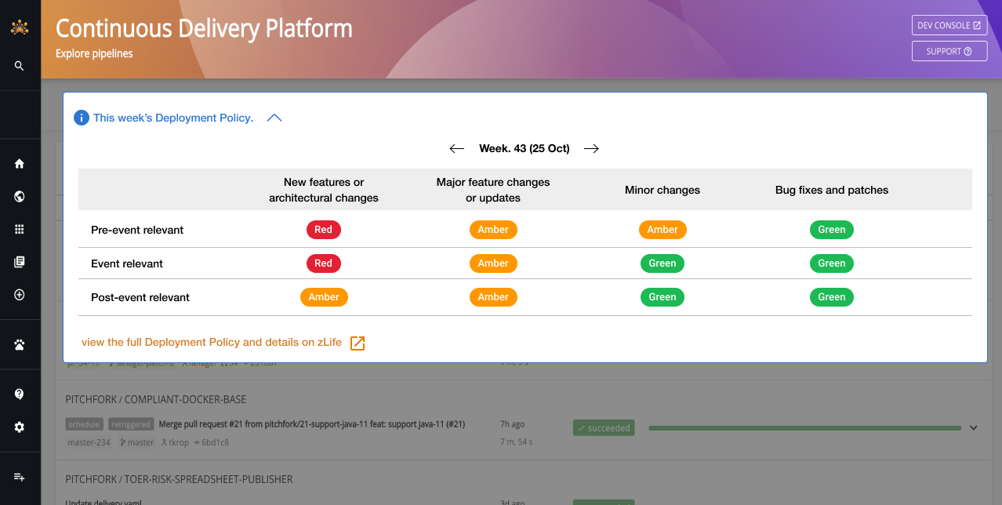
Task: Open full Deployment Policy on zLife link
Action: tap(212, 343)
